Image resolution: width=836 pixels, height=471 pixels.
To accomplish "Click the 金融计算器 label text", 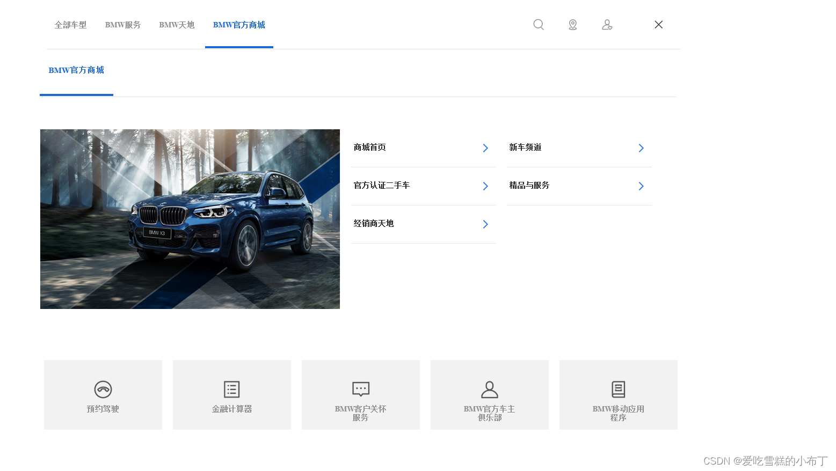I will click(x=232, y=409).
